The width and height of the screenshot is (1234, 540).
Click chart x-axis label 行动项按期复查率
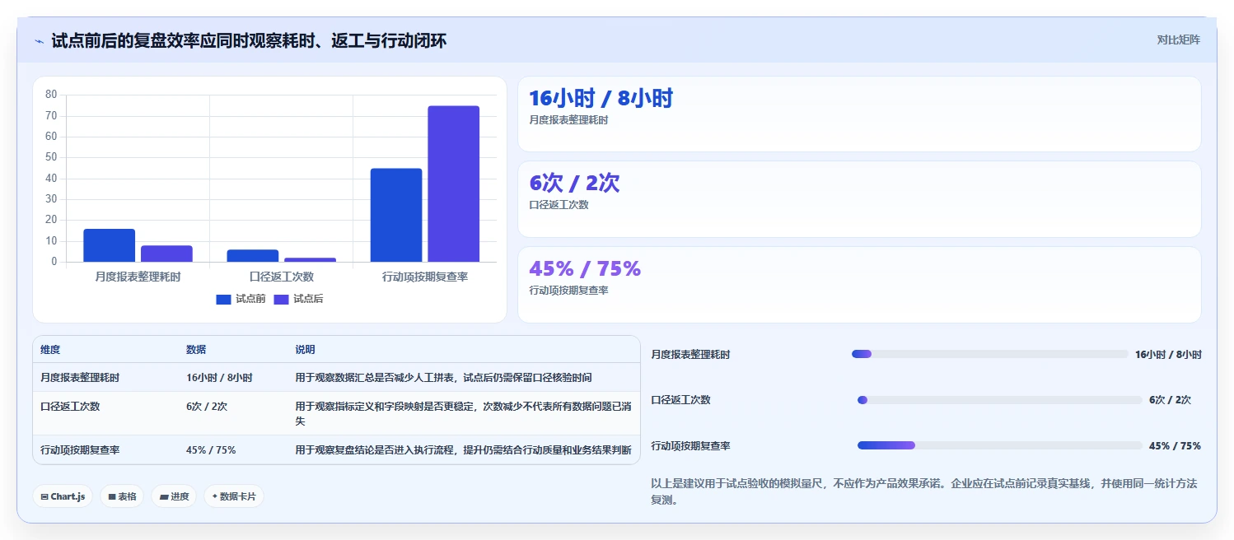coord(425,277)
